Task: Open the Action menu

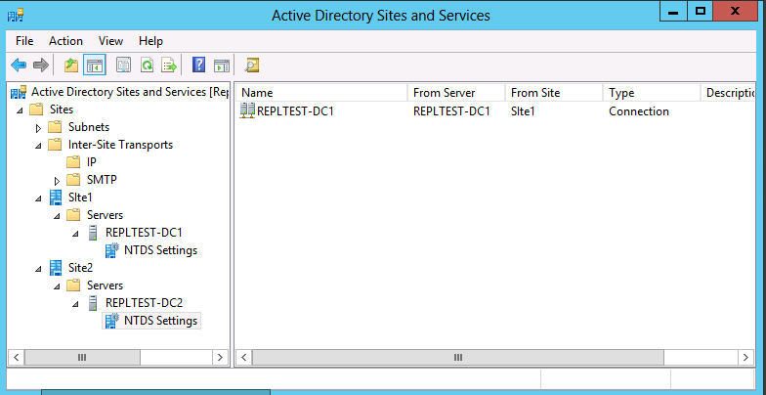Action: point(66,41)
